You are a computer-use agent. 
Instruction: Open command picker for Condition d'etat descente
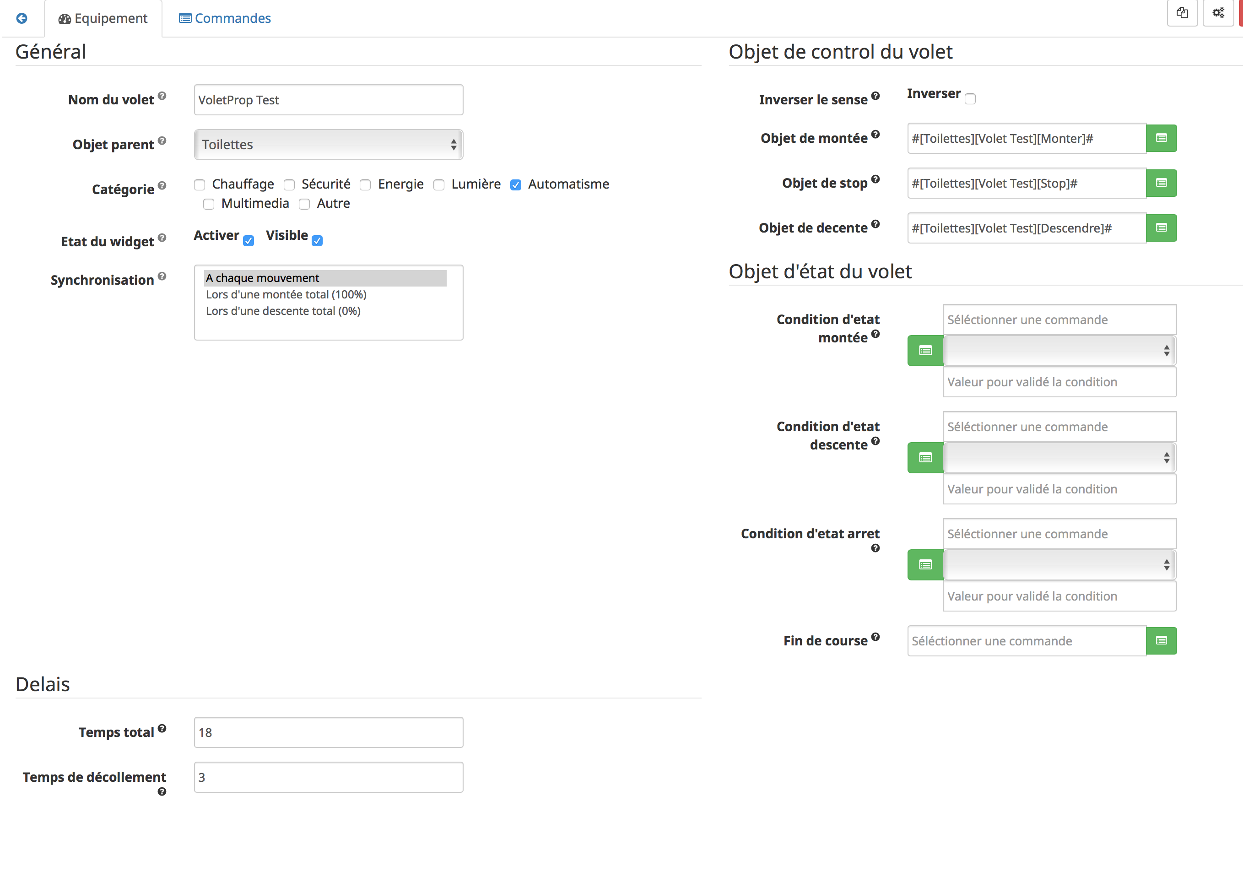click(925, 458)
